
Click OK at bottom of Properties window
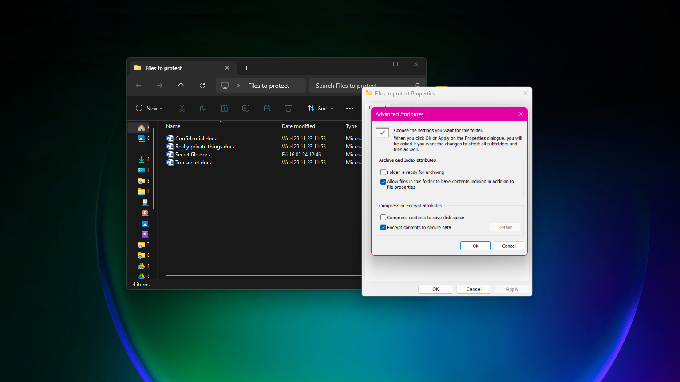pyautogui.click(x=435, y=289)
